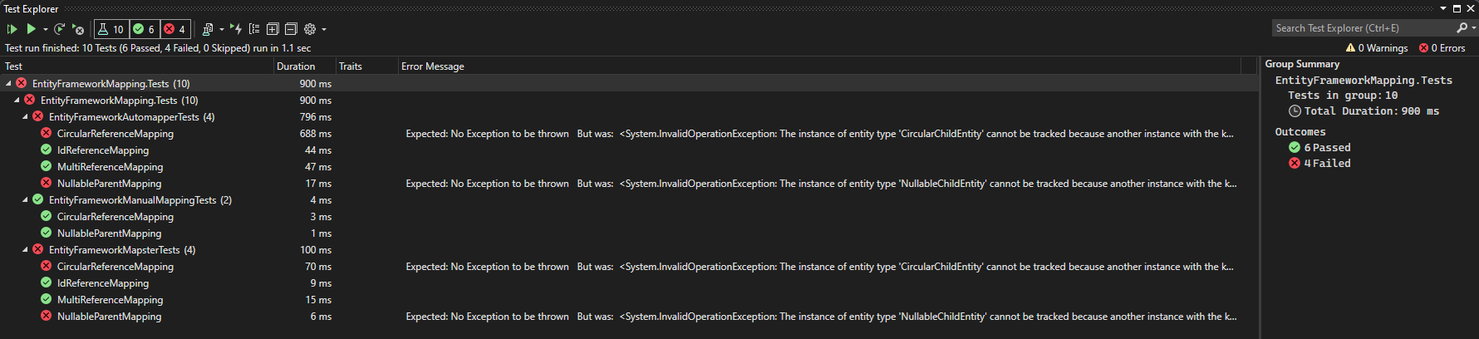1479x339 pixels.
Task: Click the Group Summary heading
Action: 1302,64
